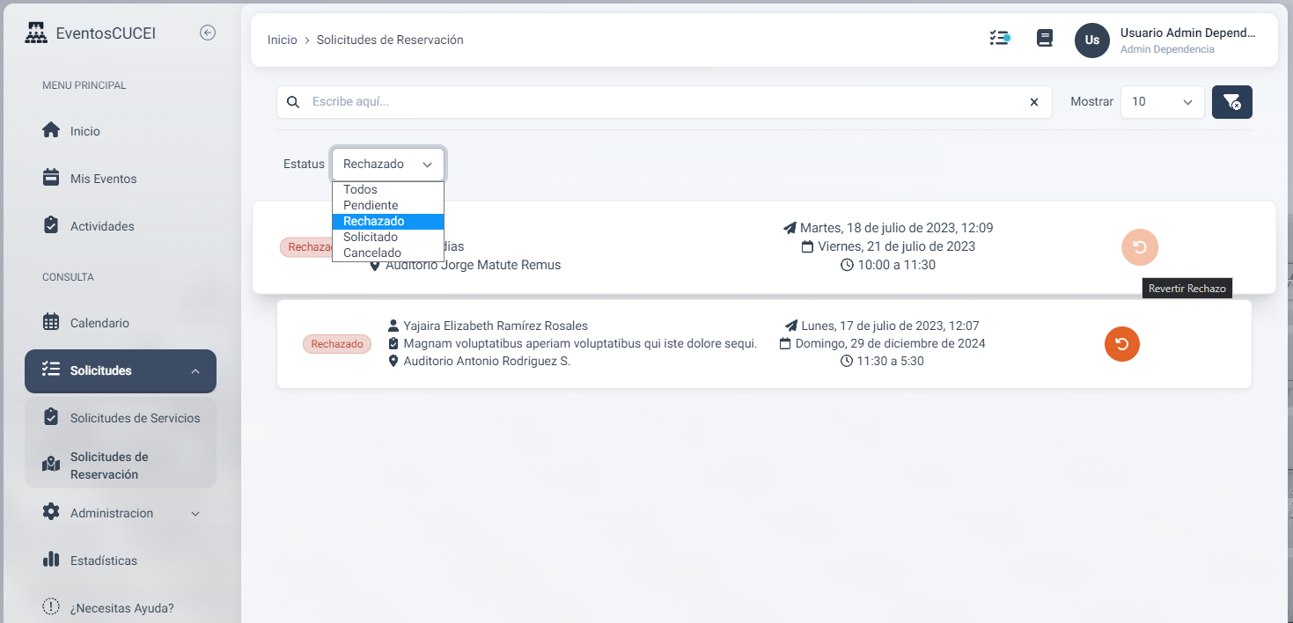Open the task list icon in header

pyautogui.click(x=999, y=39)
